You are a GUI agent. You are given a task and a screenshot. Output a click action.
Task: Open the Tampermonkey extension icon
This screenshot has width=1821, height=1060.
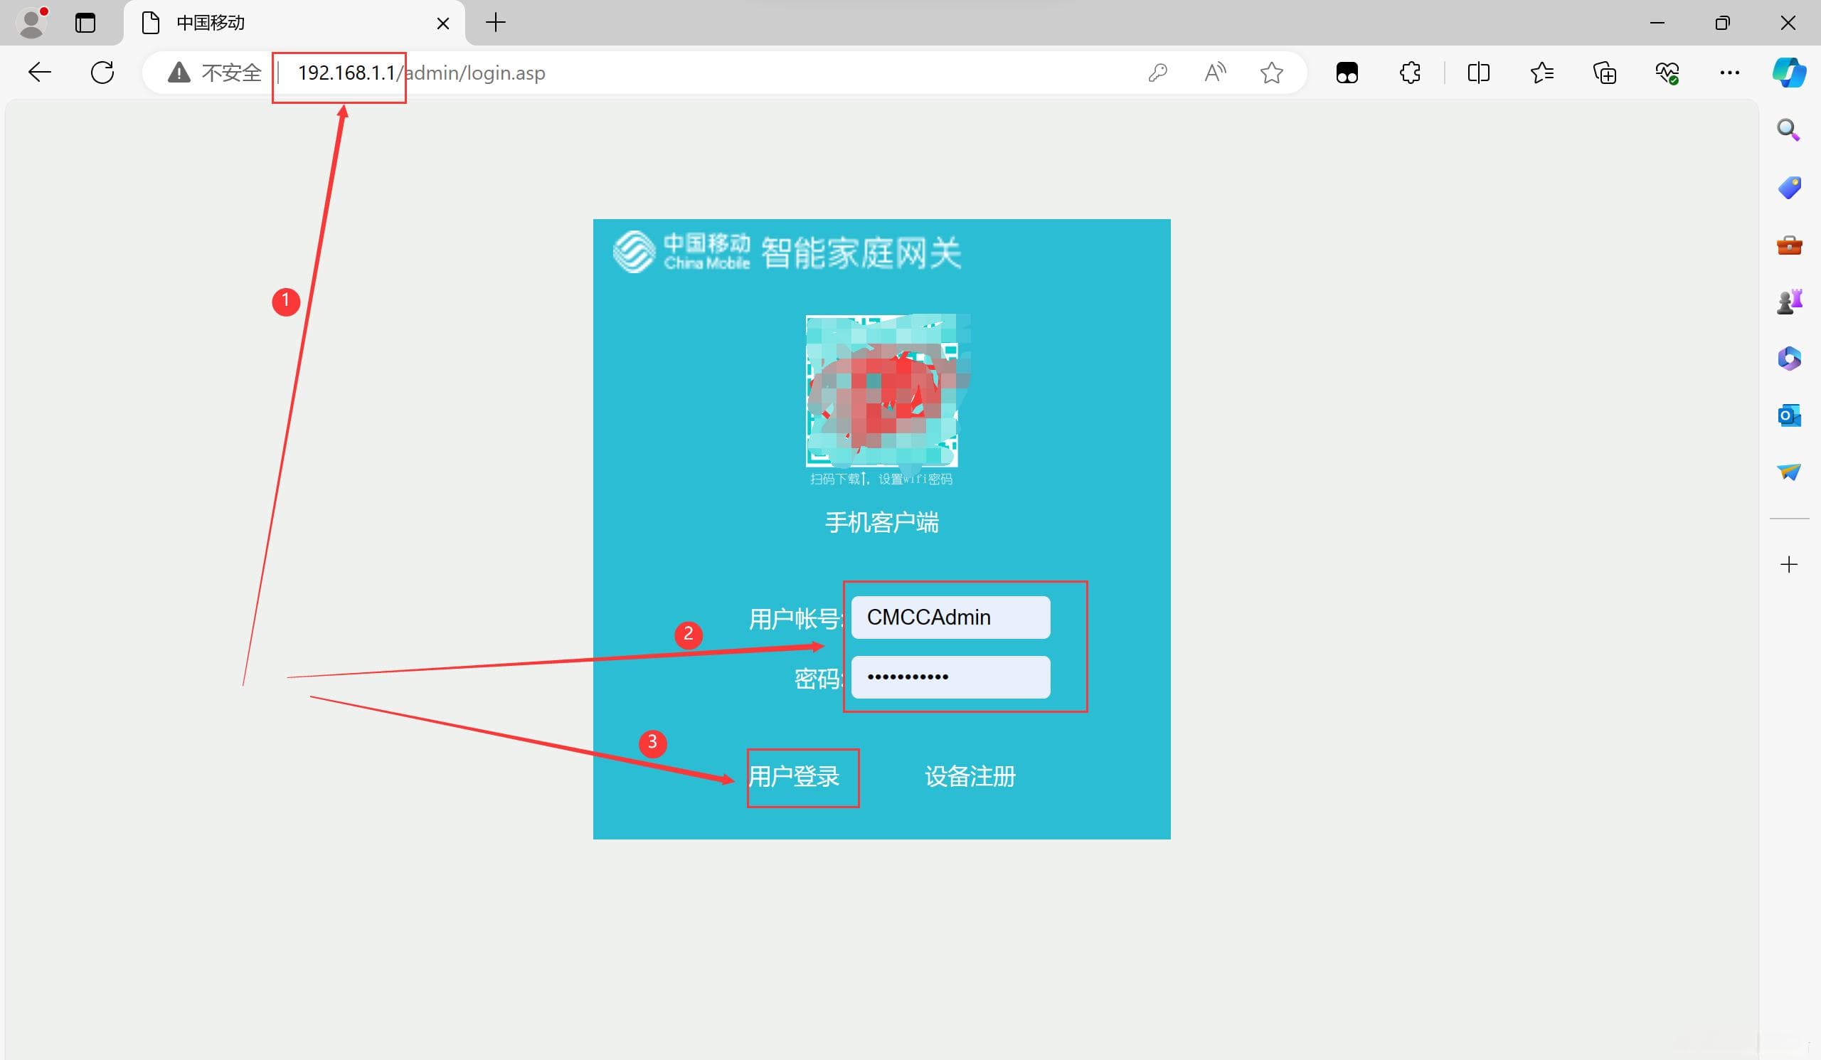[1347, 73]
